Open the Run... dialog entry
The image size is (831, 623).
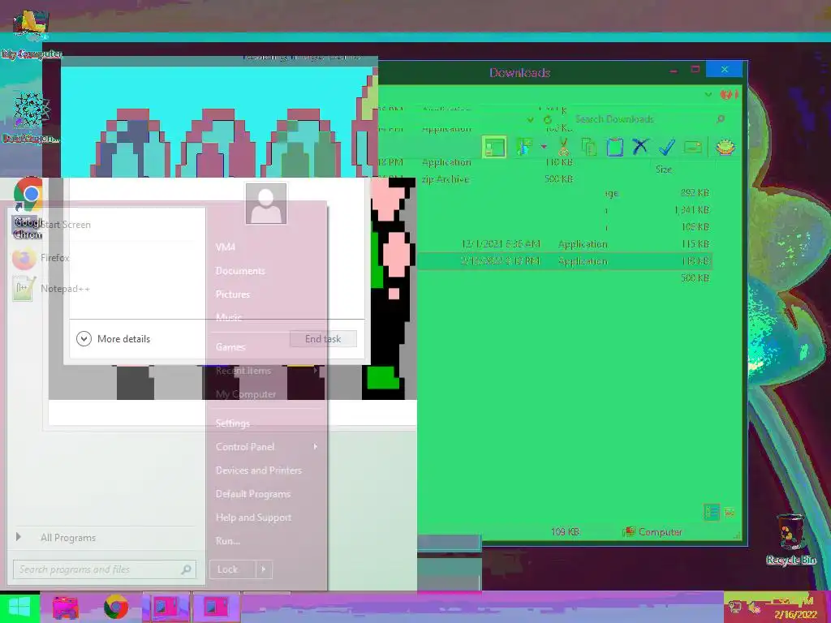click(x=228, y=541)
